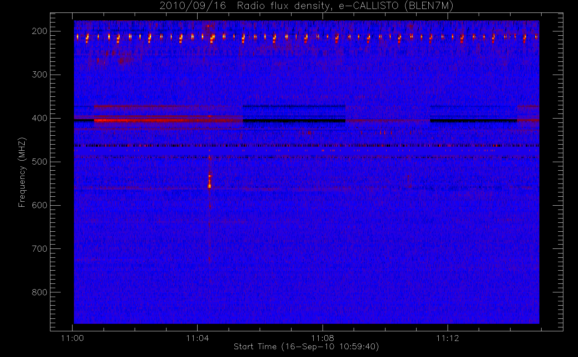Click the 11:04 time tick label
This screenshot has height=357, width=578.
(x=198, y=338)
